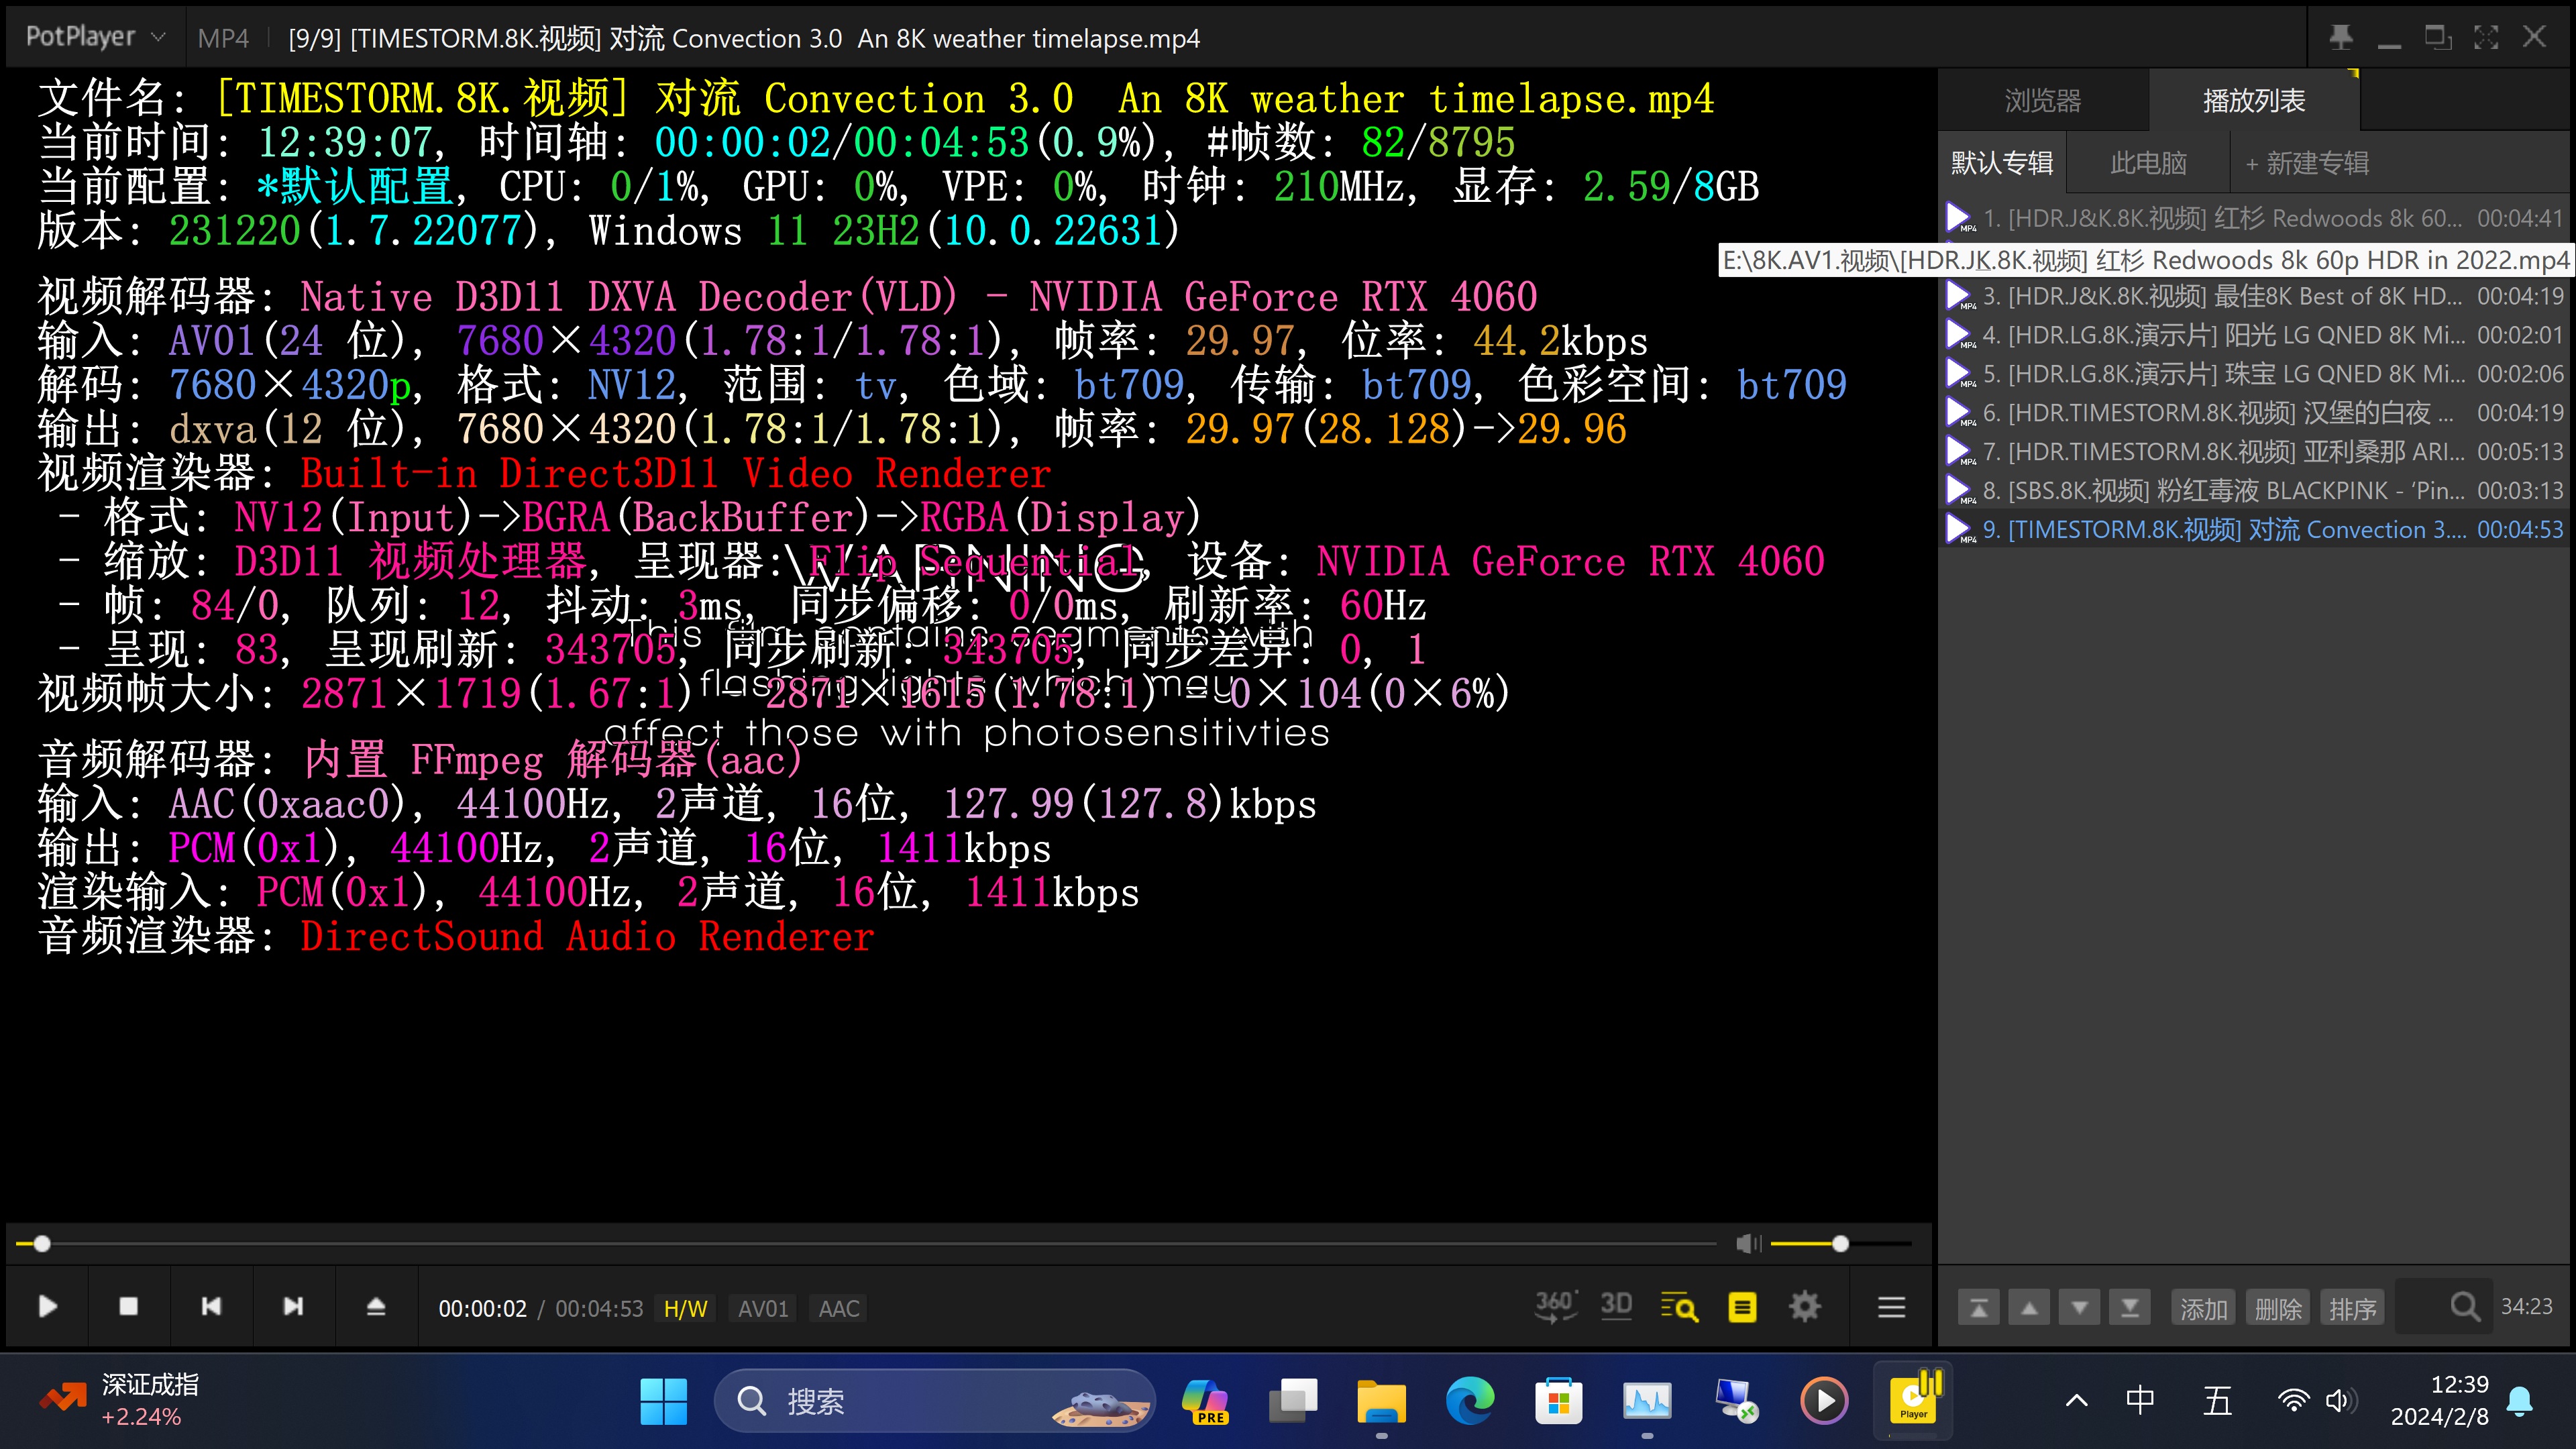The width and height of the screenshot is (2576, 1449).
Task: Click the Play button
Action: tap(47, 1307)
